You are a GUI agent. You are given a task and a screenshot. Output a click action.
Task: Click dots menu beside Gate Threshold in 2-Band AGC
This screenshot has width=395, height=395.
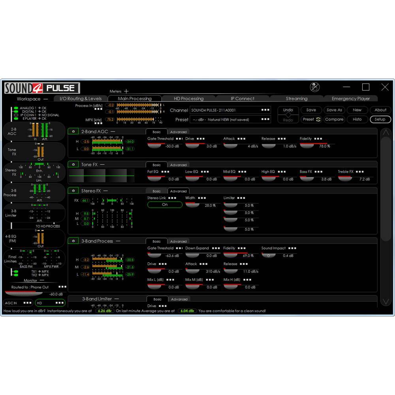click(179, 139)
